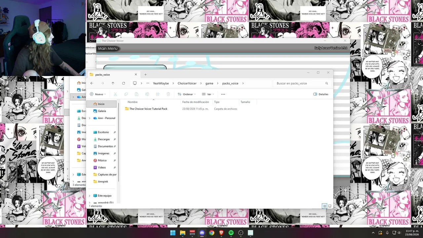Open Videos in navigation pane
Viewport: 423px width, 238px height.
click(101, 168)
